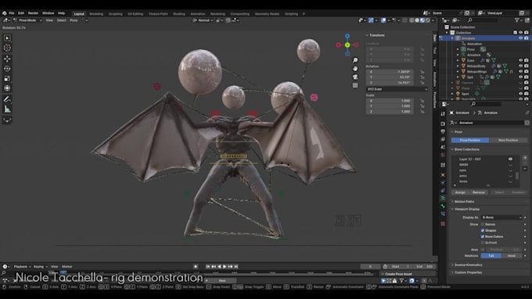Screen dimensions: 532x299
Task: Activate the 3D Cursor tool
Action: tap(7, 48)
